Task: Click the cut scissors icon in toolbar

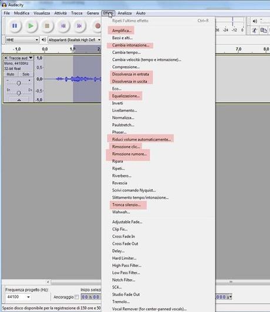Action: pos(254,31)
